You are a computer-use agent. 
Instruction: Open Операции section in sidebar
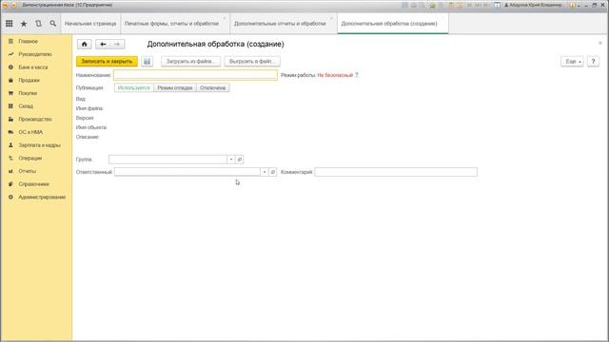point(29,159)
